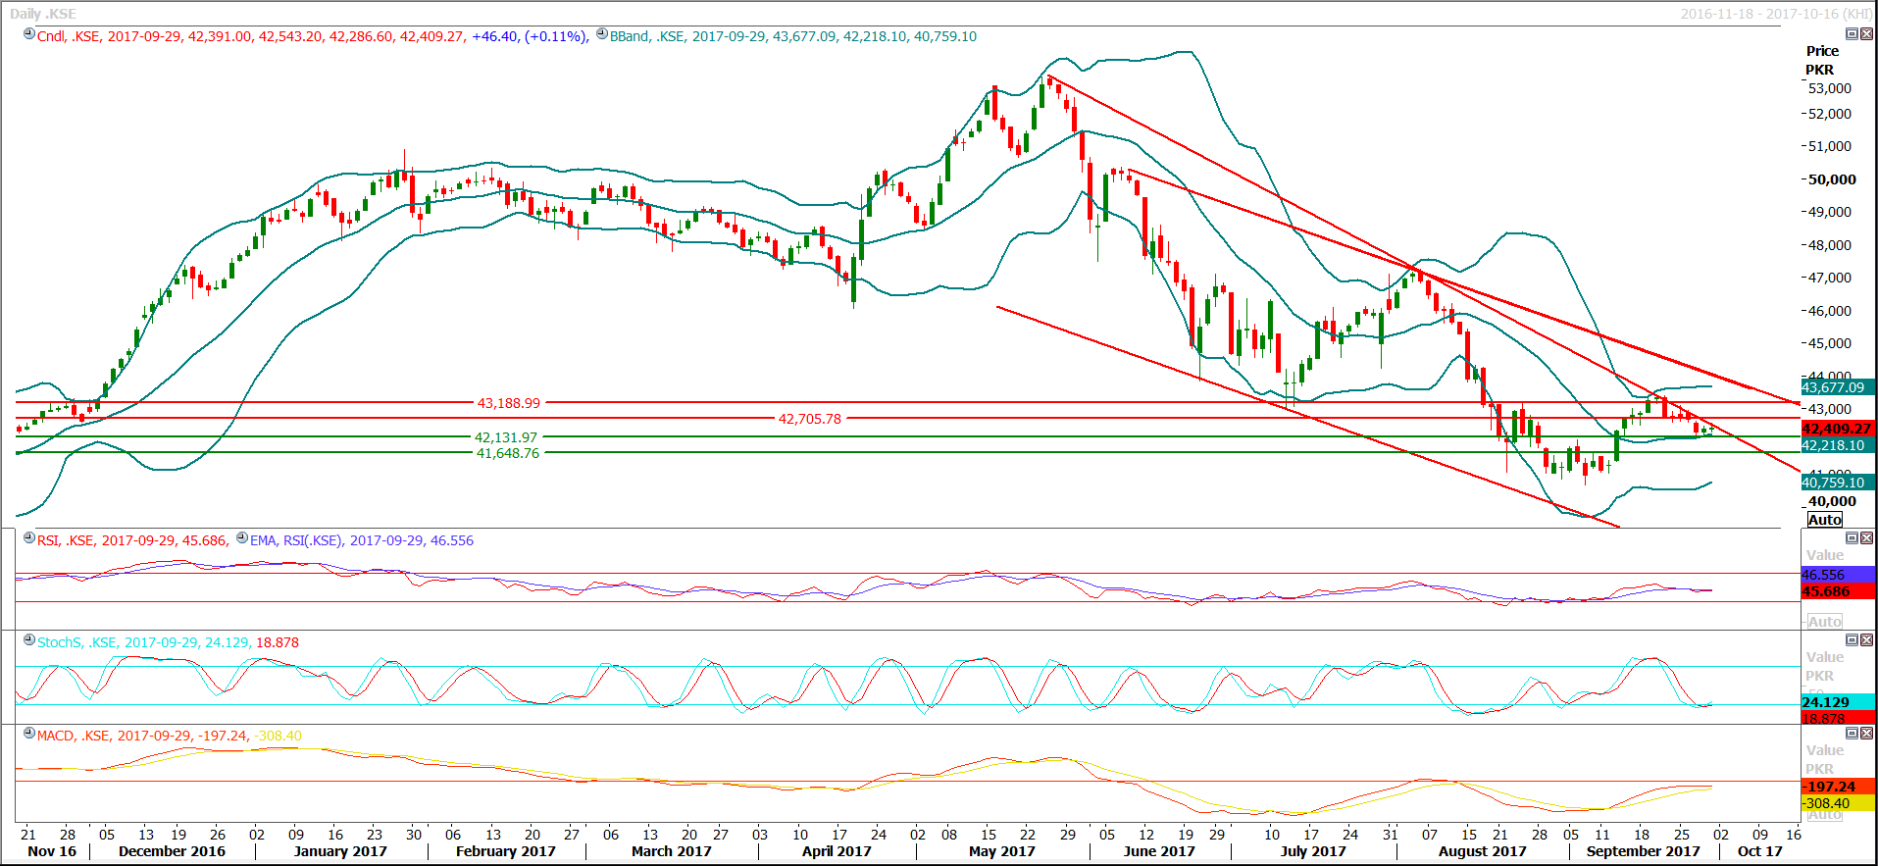Viewport: 1878px width, 866px height.
Task: Click the clock icon beside Cndl label
Action: (29, 34)
